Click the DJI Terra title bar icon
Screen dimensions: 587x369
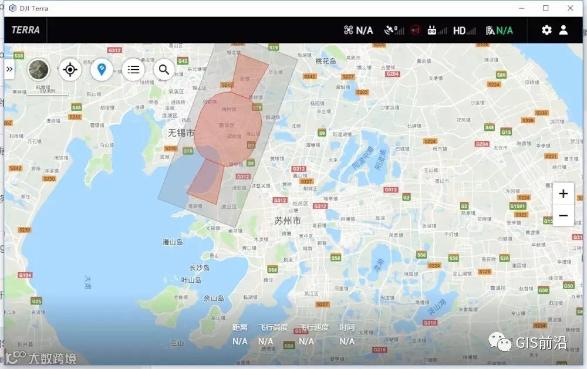13,8
